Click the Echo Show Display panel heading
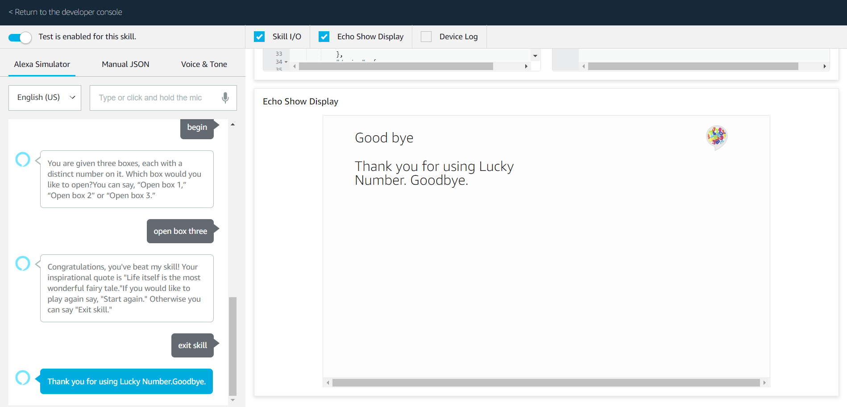Screen dimensions: 847x407 click(300, 102)
